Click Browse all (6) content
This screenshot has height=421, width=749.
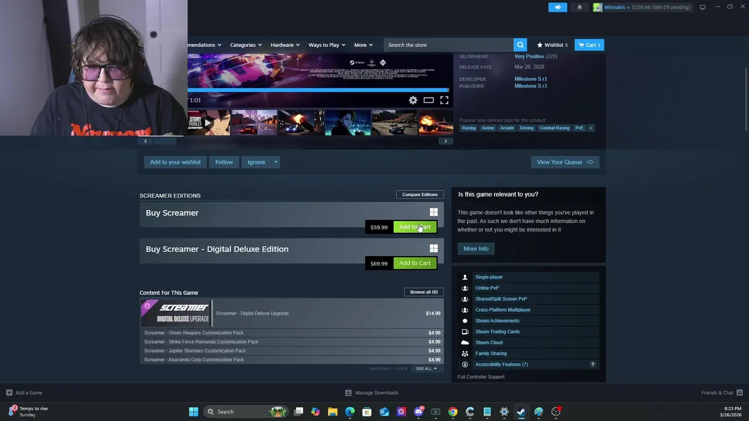pos(424,292)
